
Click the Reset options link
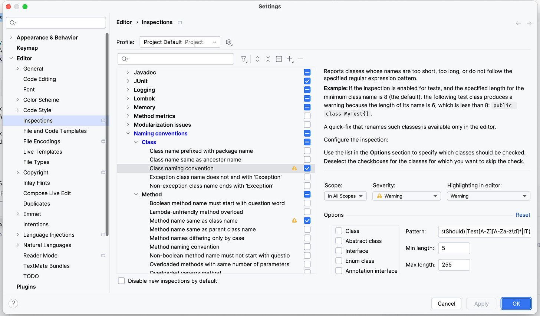coord(523,215)
